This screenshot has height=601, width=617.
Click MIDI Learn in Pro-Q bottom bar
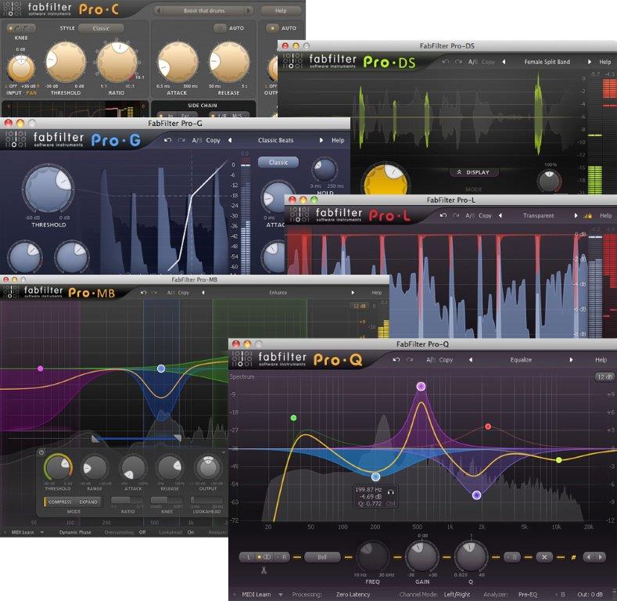(256, 594)
